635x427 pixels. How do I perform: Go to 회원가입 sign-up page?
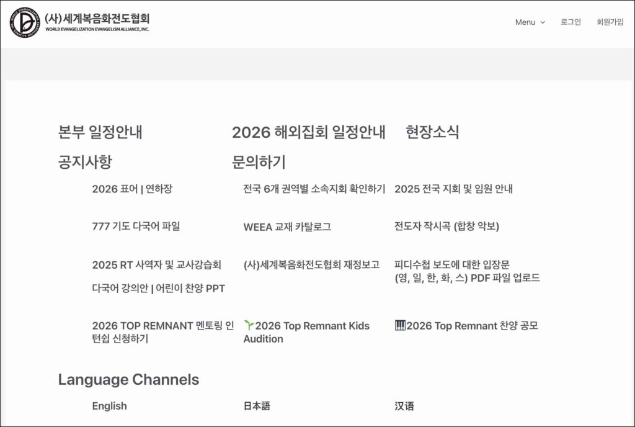(x=610, y=22)
